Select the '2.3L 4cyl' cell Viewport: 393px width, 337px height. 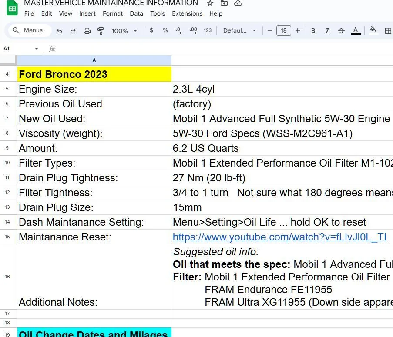pos(282,89)
